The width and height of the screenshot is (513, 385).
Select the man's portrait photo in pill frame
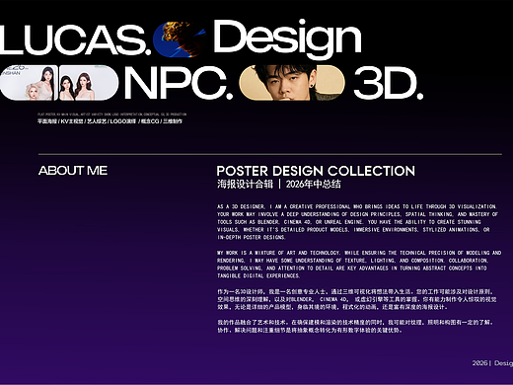(x=291, y=83)
